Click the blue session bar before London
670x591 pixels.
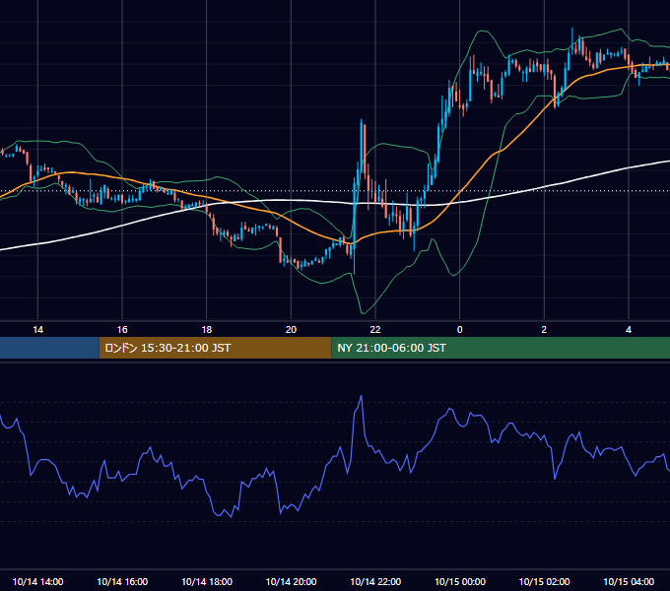coord(49,348)
